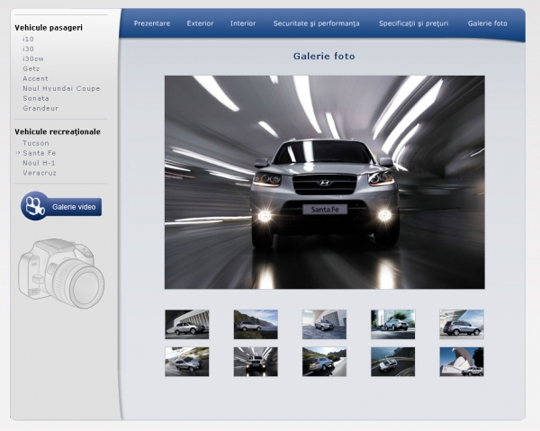Open first thumbnail in second row

[187, 362]
